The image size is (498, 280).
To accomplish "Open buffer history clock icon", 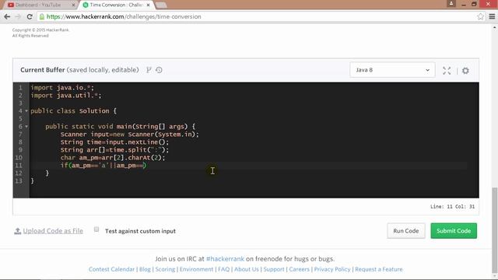I will point(159,70).
